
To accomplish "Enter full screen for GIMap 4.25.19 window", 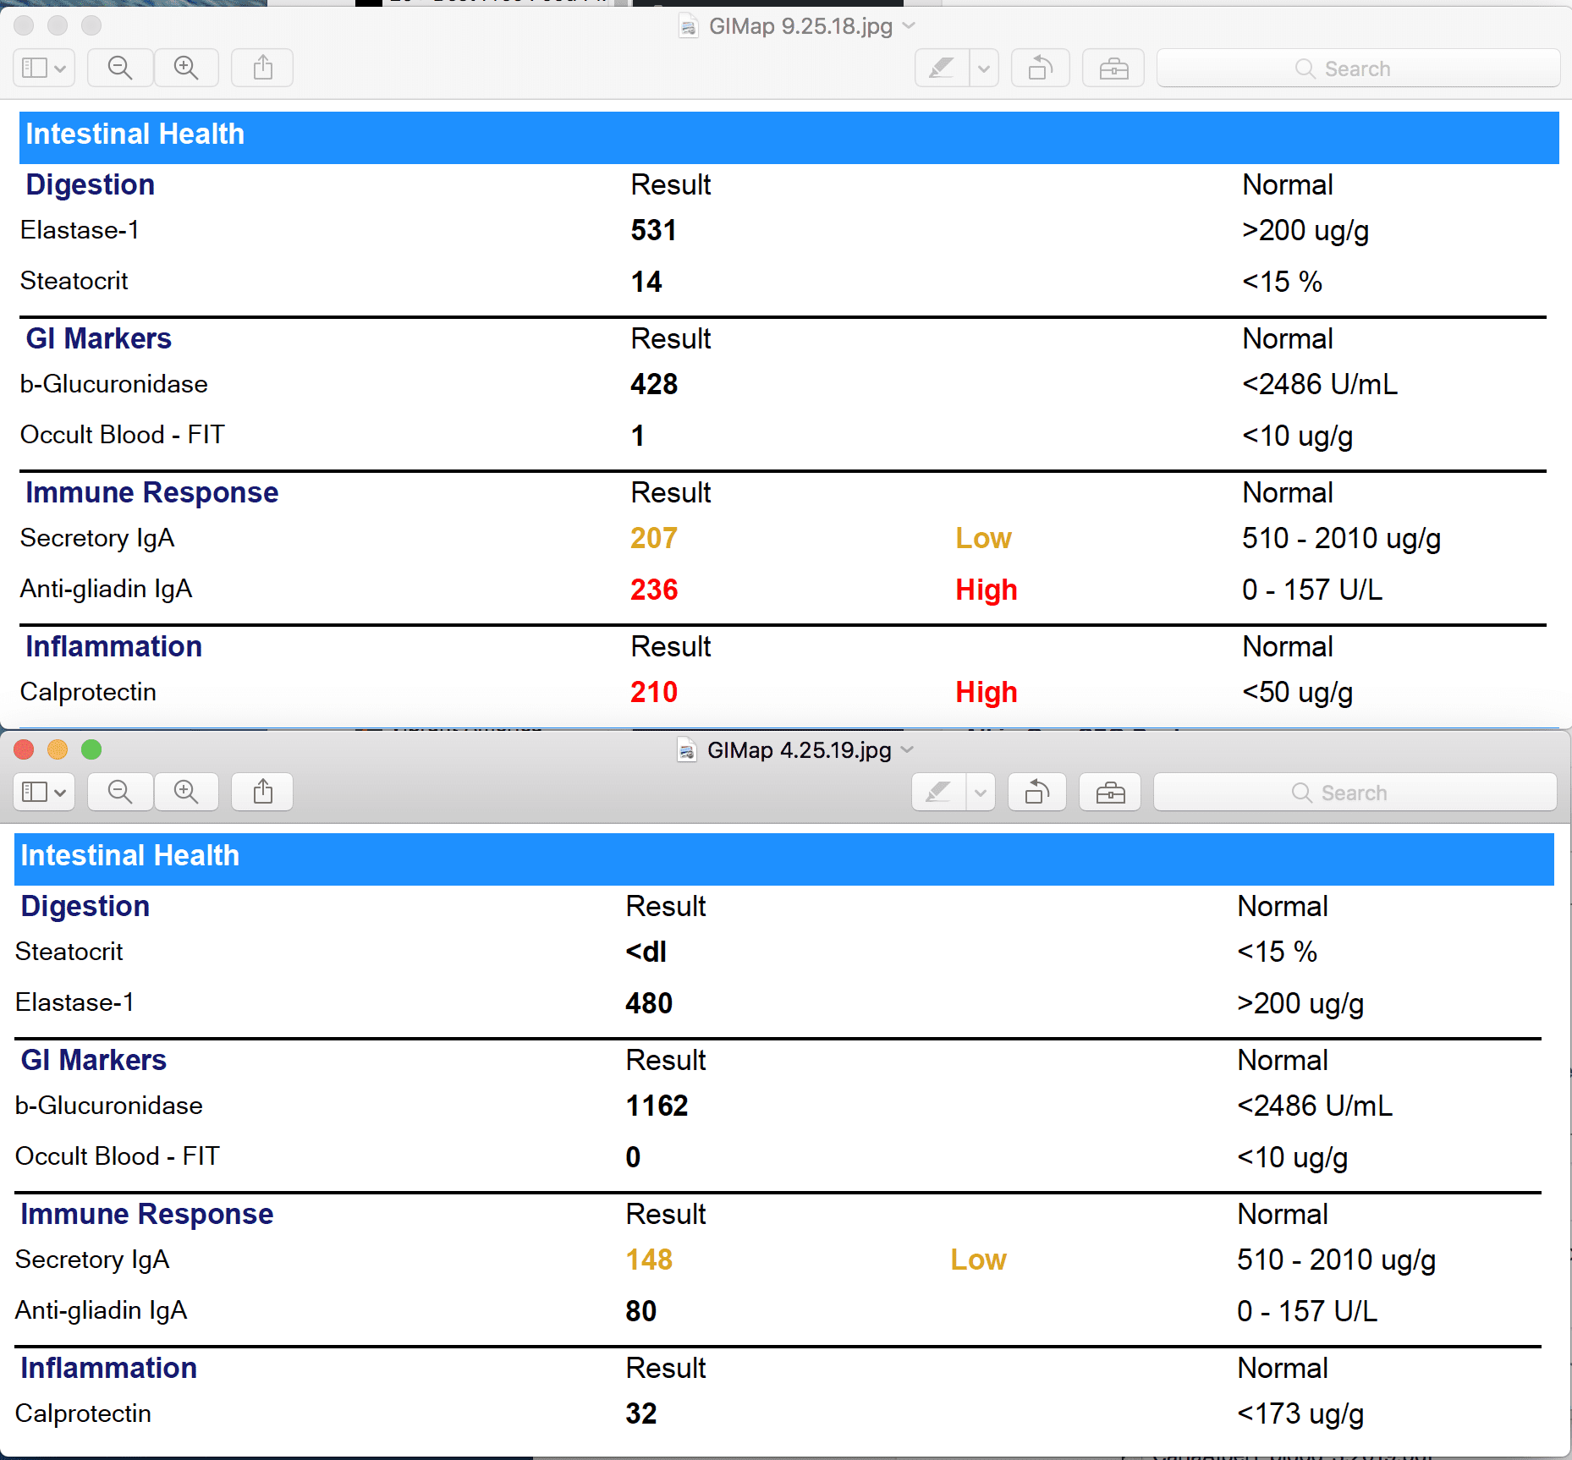I will 91,749.
